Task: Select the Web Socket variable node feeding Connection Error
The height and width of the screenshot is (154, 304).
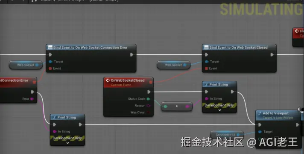Action: point(26,65)
